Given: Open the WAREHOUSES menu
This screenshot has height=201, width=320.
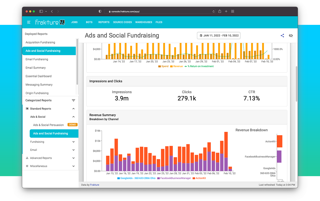Looking at the screenshot, I should click(x=144, y=22).
